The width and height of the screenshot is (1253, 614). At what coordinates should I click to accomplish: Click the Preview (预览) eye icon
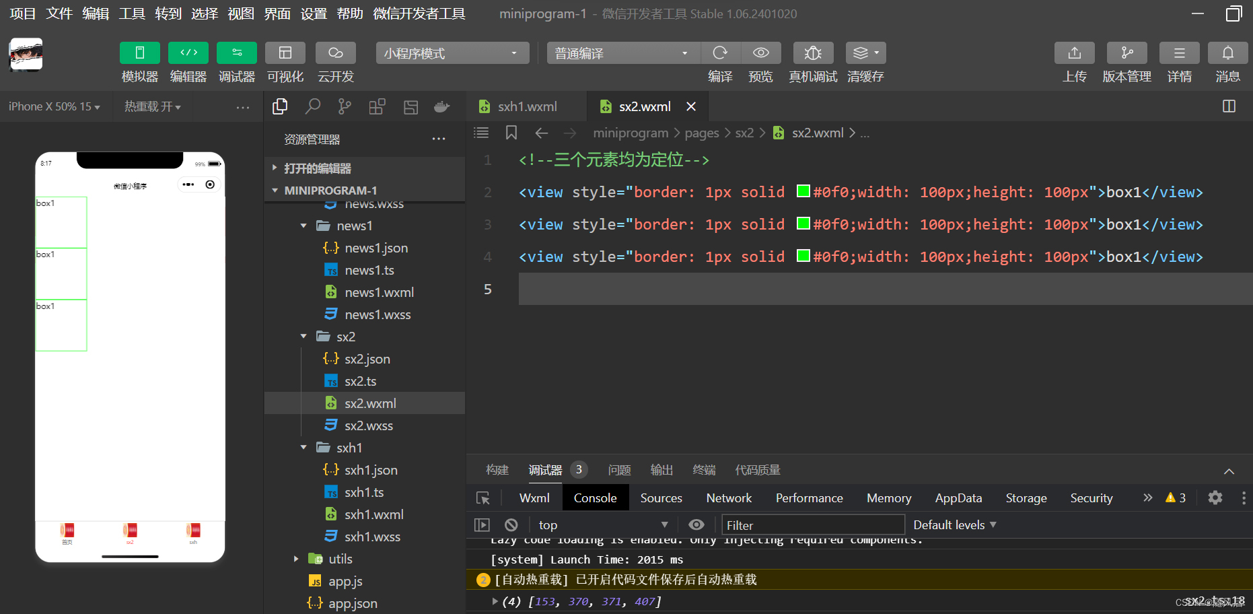click(x=761, y=53)
